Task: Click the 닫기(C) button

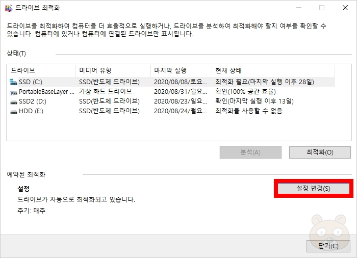Action: click(x=328, y=246)
